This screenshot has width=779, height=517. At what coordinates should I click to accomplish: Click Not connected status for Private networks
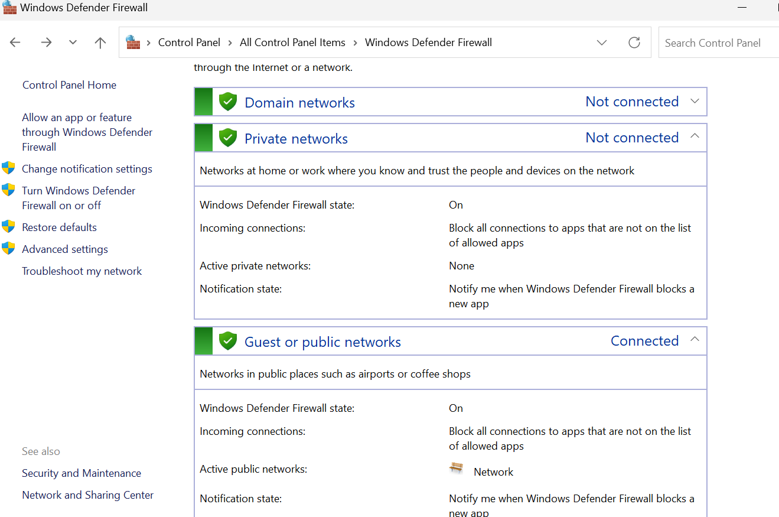632,138
